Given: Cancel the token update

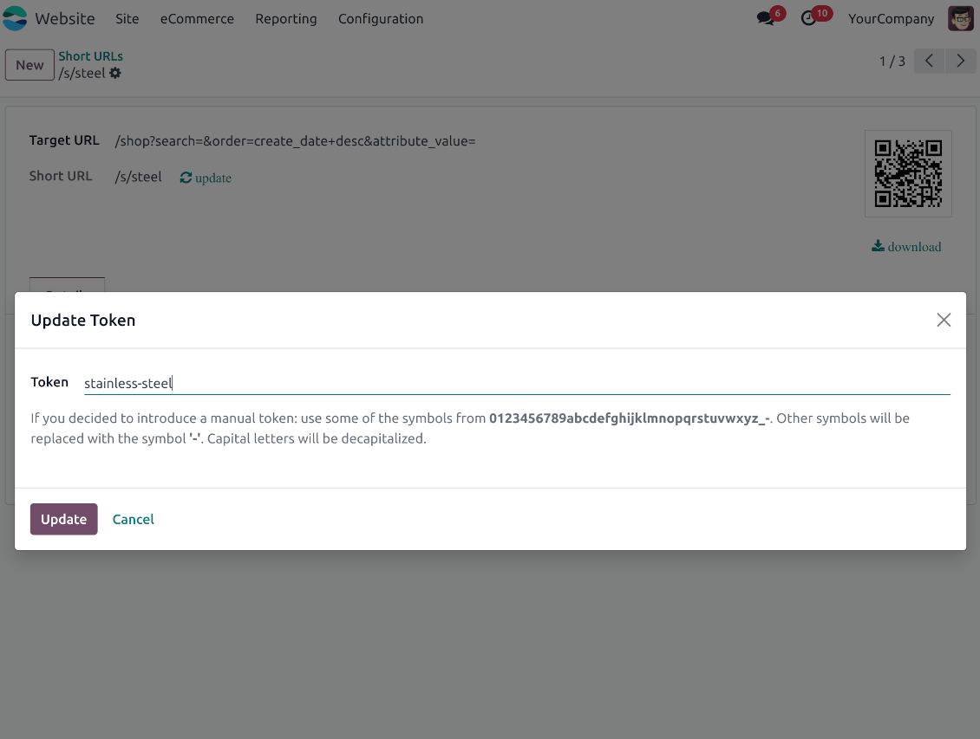Looking at the screenshot, I should tap(134, 519).
